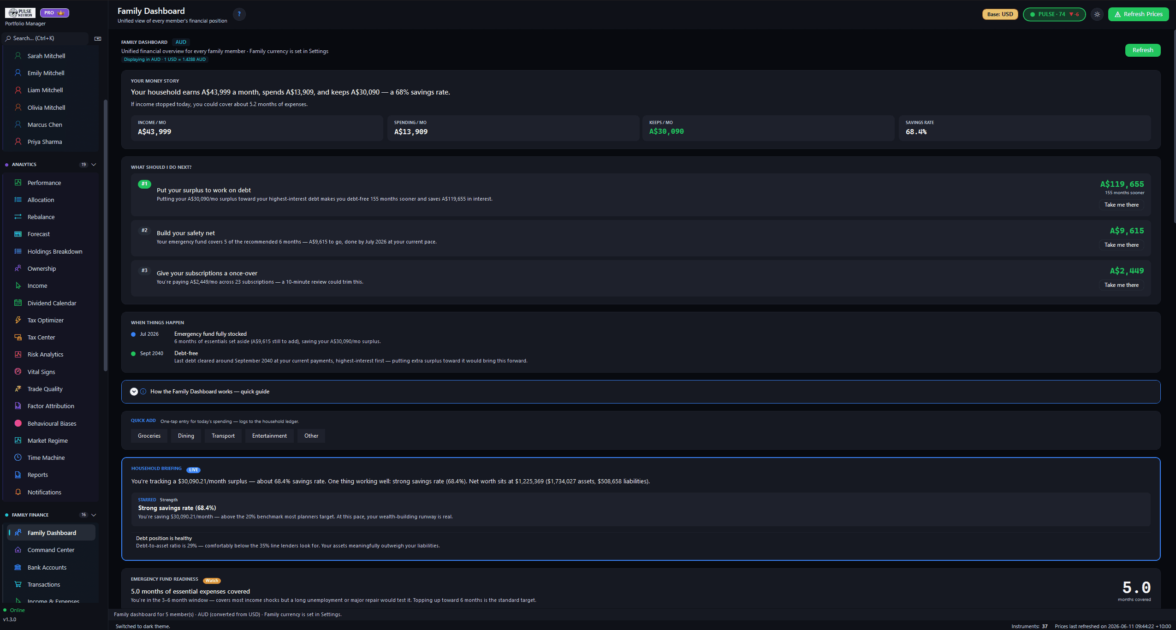Quick add a Transport expense

click(x=223, y=436)
